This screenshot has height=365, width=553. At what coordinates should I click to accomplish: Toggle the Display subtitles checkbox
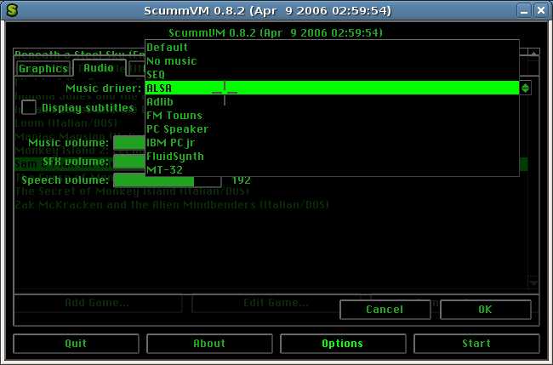point(29,108)
